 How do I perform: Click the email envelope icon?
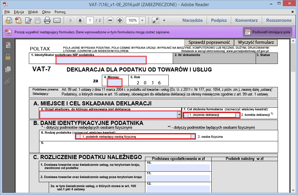pyautogui.click(x=57, y=20)
